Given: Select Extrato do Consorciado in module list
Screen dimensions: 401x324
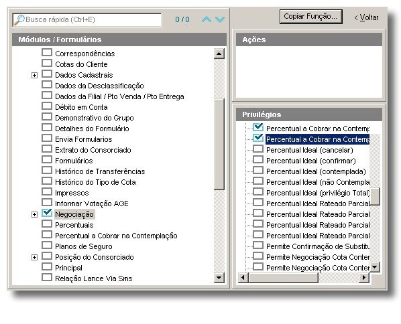Looking at the screenshot, I should point(93,150).
